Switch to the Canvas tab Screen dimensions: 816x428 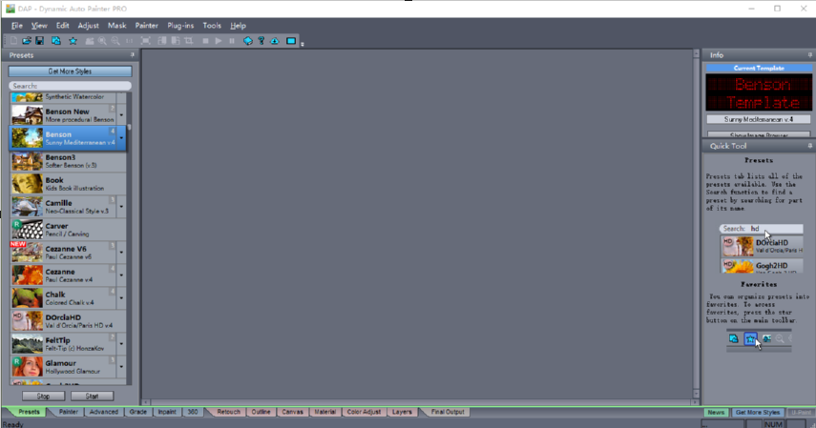pyautogui.click(x=292, y=412)
